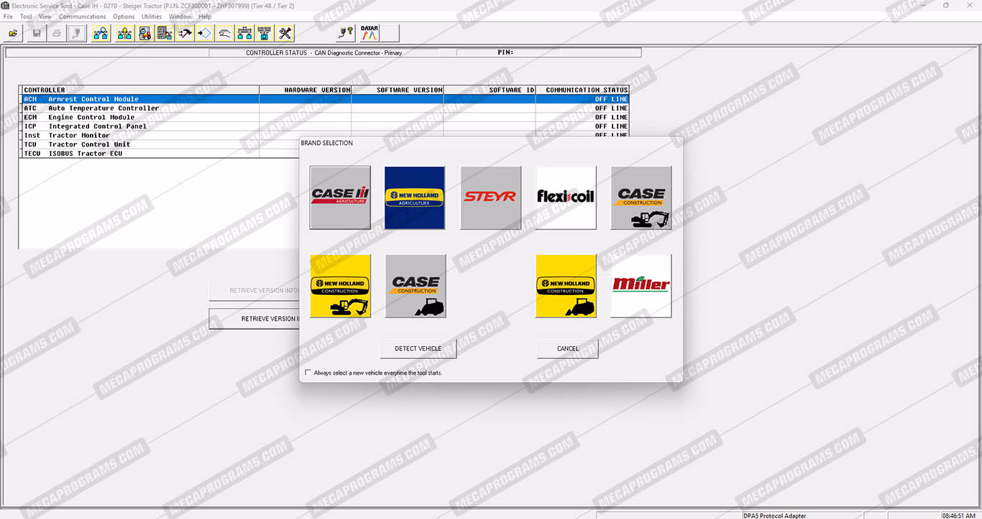Open the File menu
Image resolution: width=982 pixels, height=519 pixels.
tap(9, 17)
